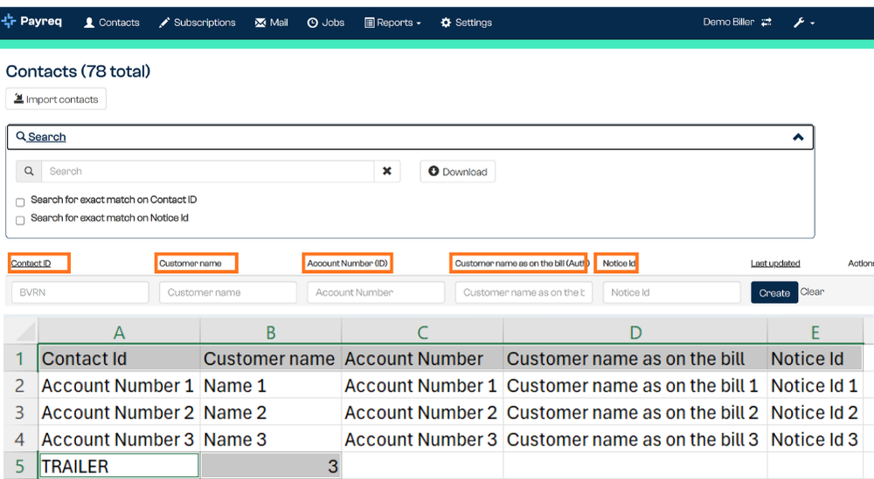Click the magnifier icon beside the search box
Viewport: 874px width, 479px height.
(x=29, y=171)
